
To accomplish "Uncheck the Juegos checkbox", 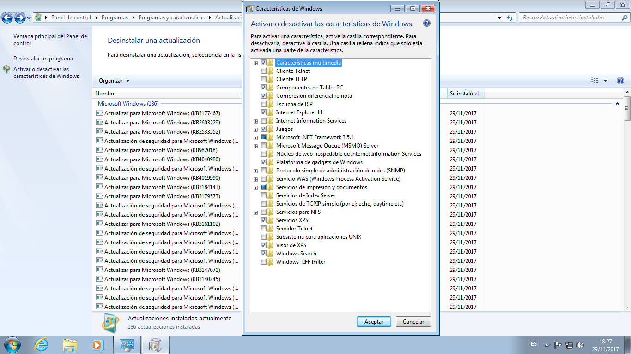I will (263, 129).
